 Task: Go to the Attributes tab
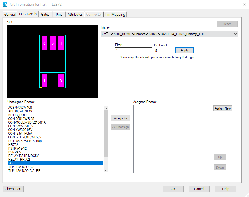click(75, 14)
